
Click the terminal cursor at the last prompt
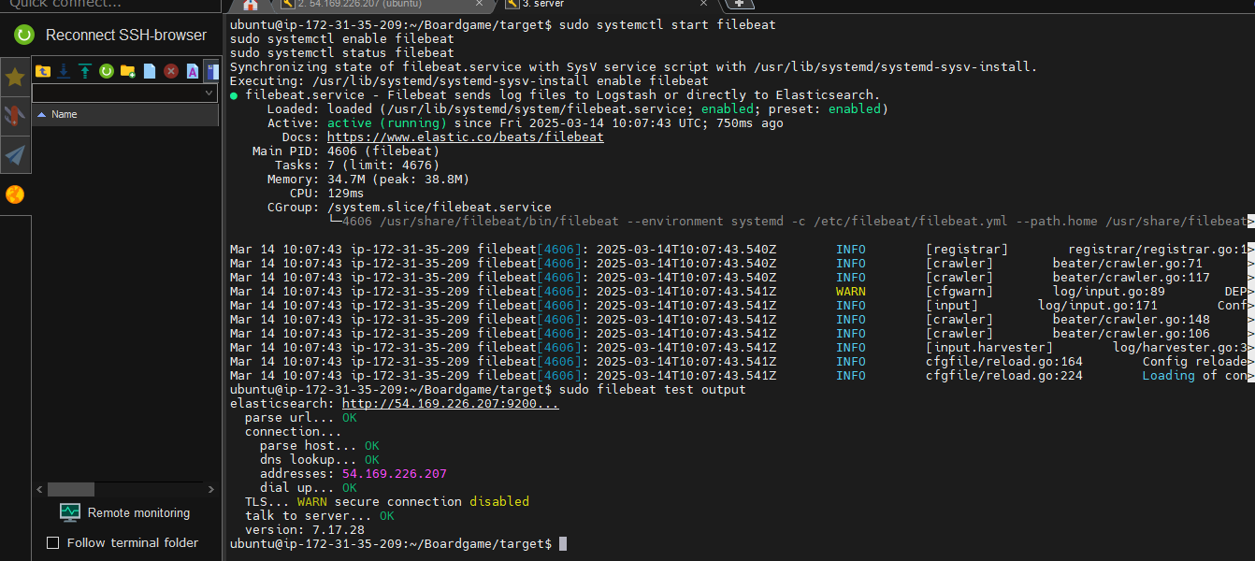click(563, 544)
